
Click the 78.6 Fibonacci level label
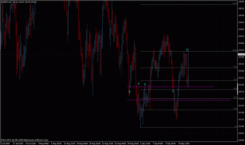pyautogui.click(x=235, y=67)
